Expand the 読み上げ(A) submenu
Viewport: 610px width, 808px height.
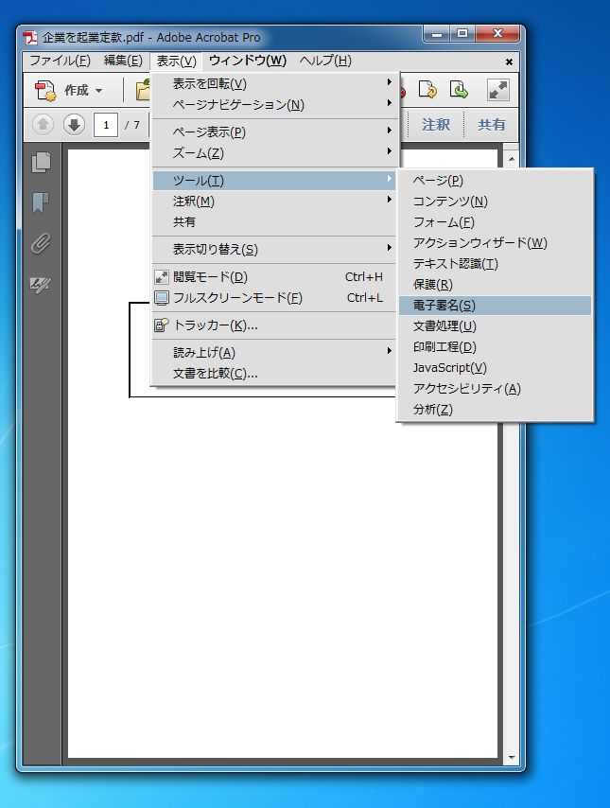[x=274, y=353]
